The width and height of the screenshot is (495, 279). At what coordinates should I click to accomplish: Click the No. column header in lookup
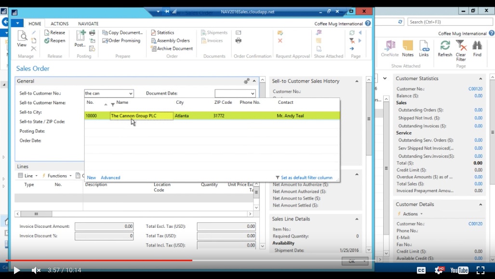click(x=90, y=102)
